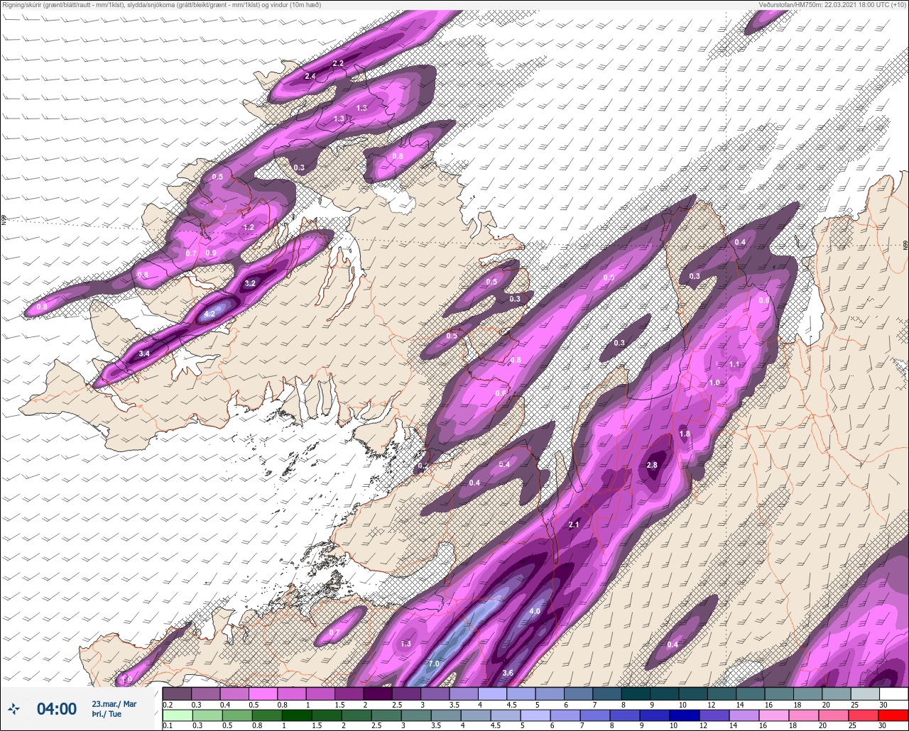Click the compass star icon beside the time
The width and height of the screenshot is (909, 731).
pos(13,708)
